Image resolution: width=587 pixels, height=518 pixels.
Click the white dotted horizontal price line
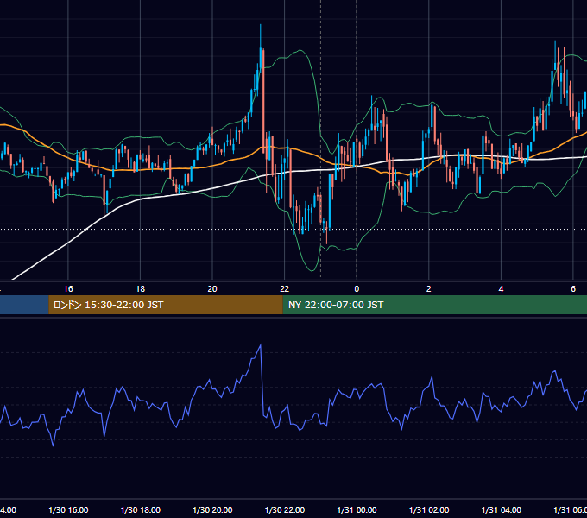click(x=293, y=229)
